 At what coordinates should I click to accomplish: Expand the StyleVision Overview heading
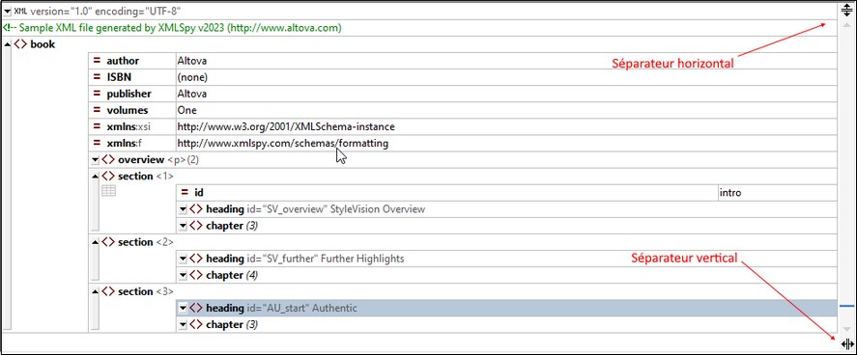[x=183, y=209]
